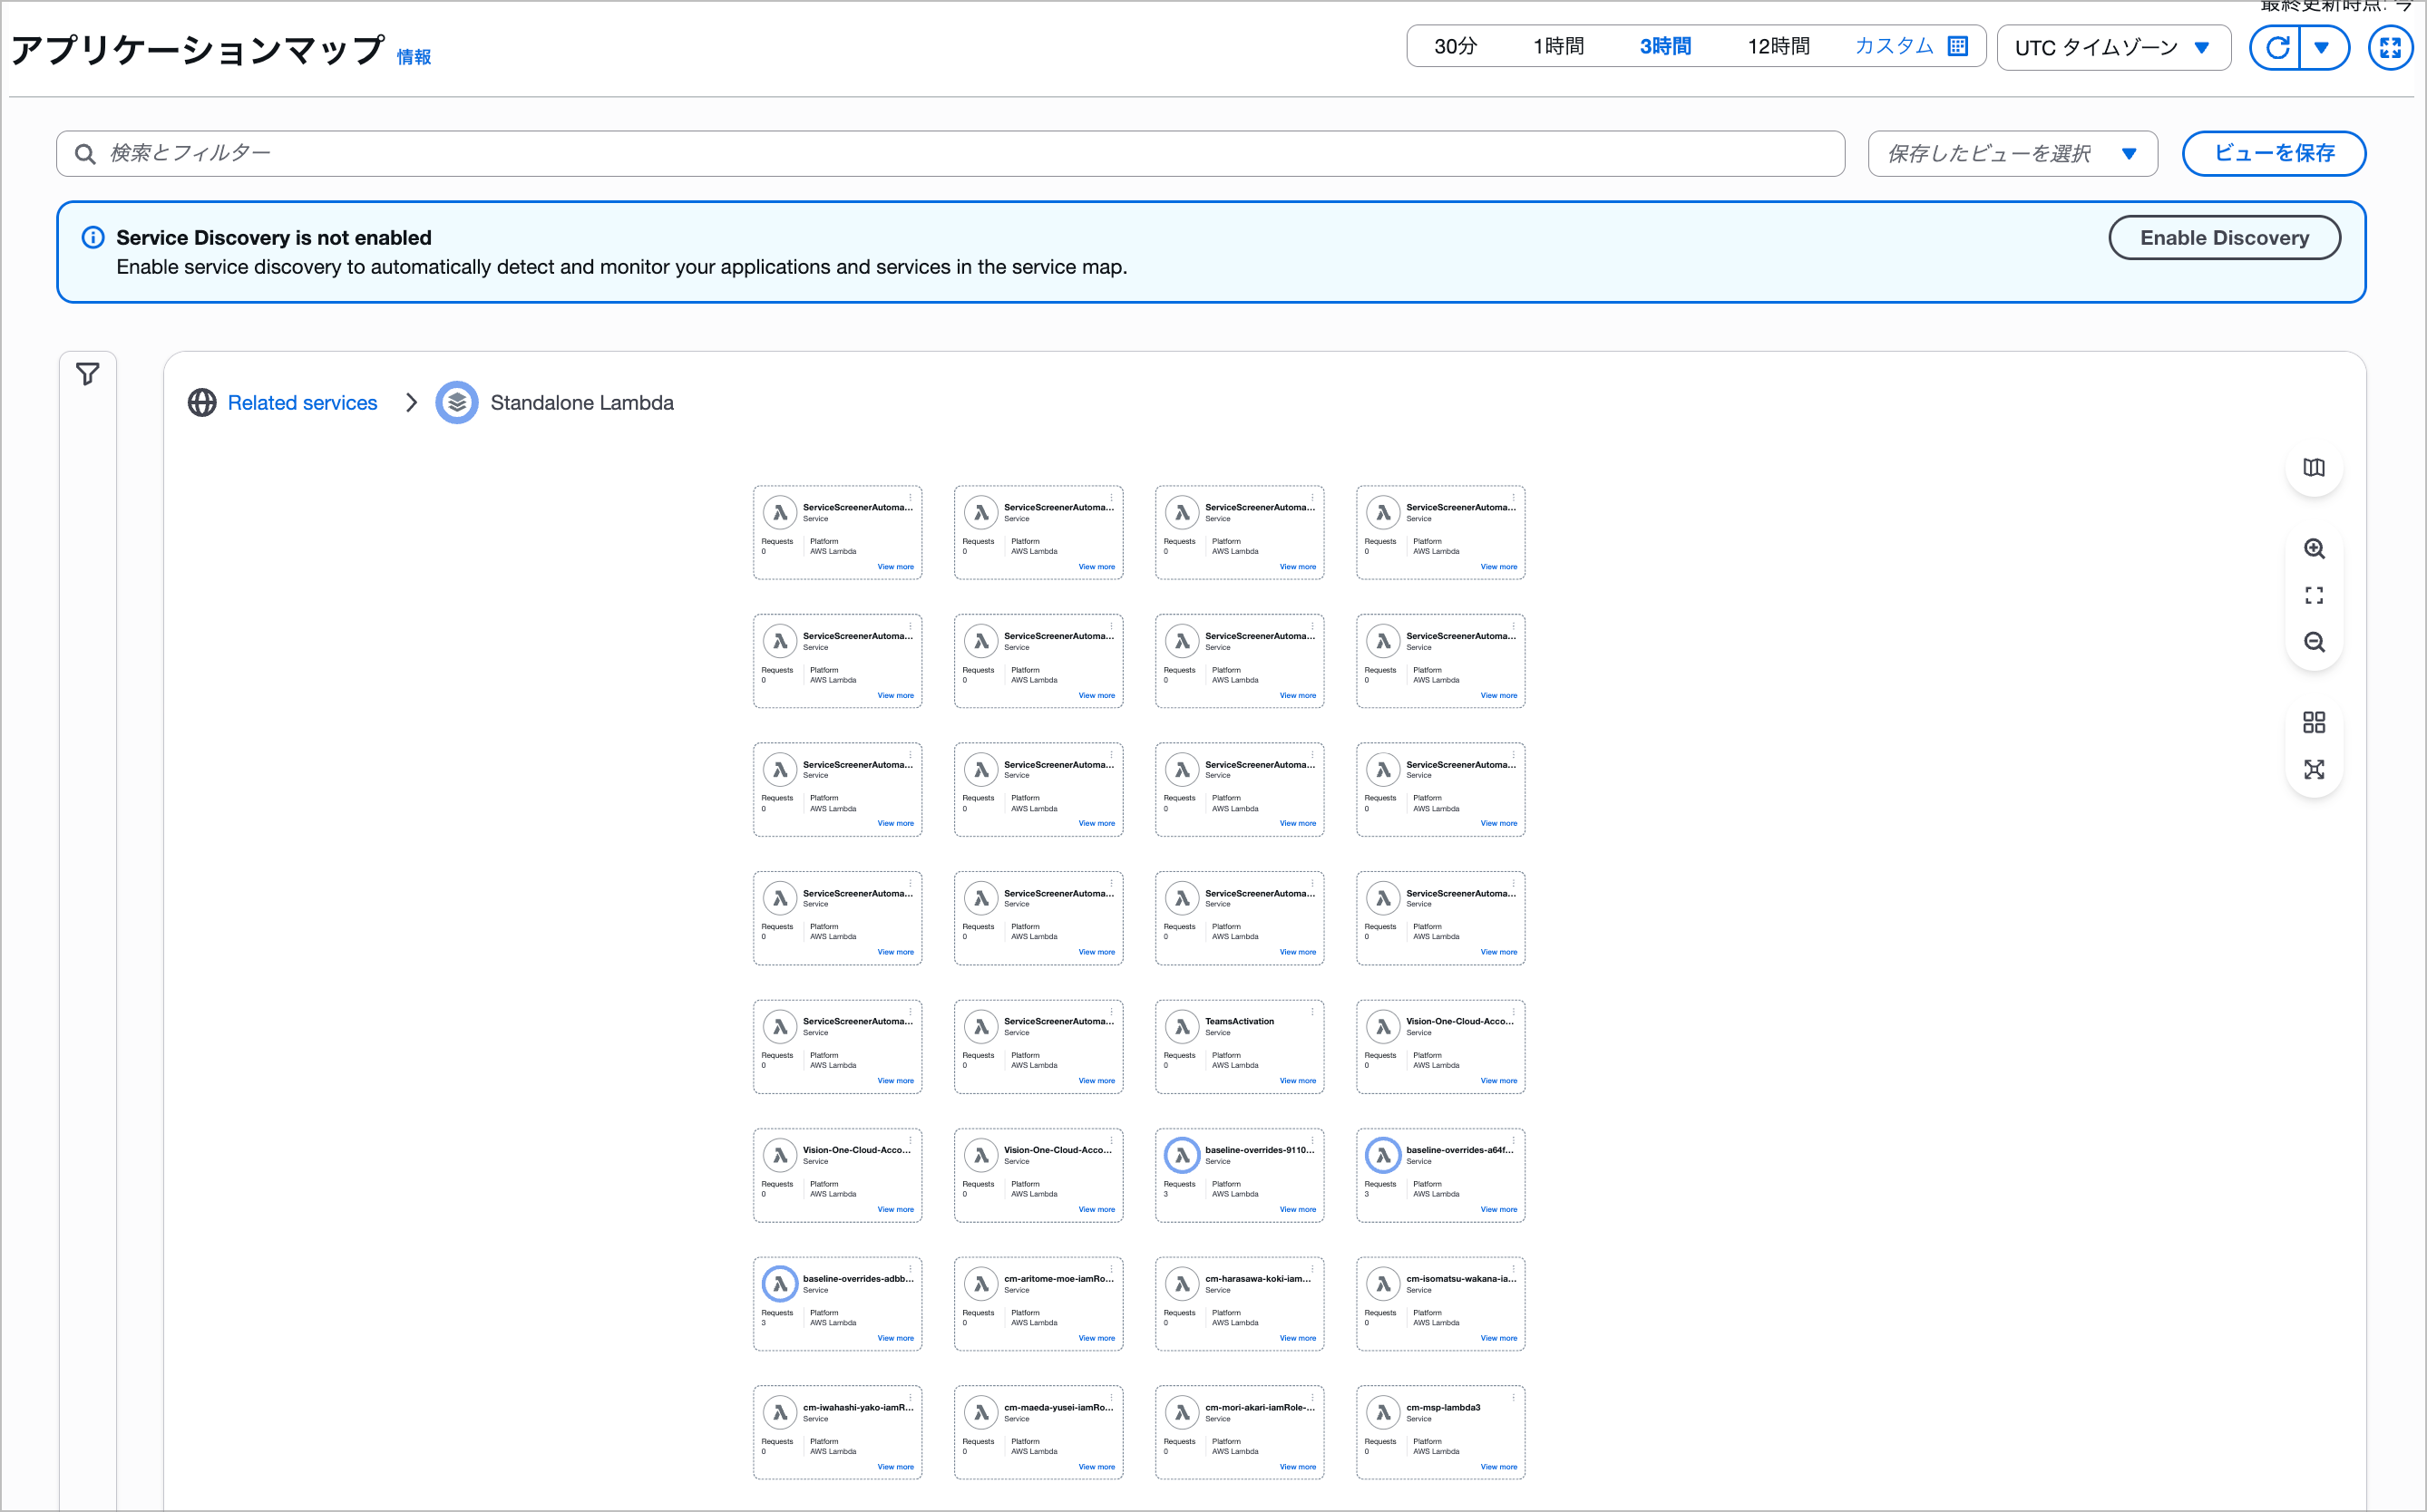Click the Enable Discovery button
2427x1512 pixels.
[x=2223, y=238]
